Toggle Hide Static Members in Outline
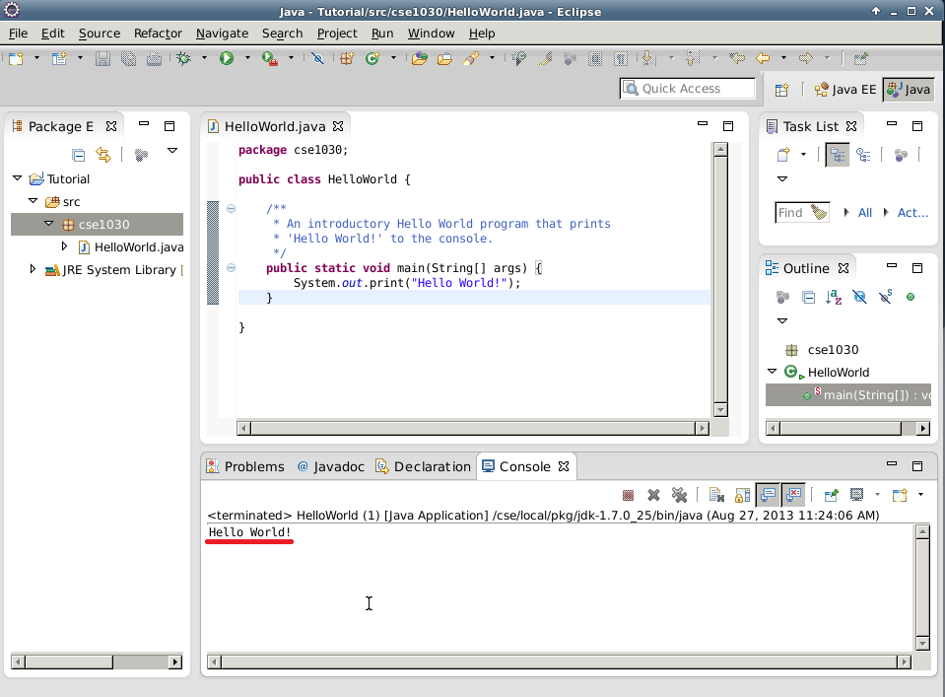 (x=885, y=297)
